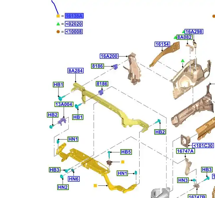Click the yellow 8A284 upper crossmember part
The image size is (215, 198).
pos(110,106)
